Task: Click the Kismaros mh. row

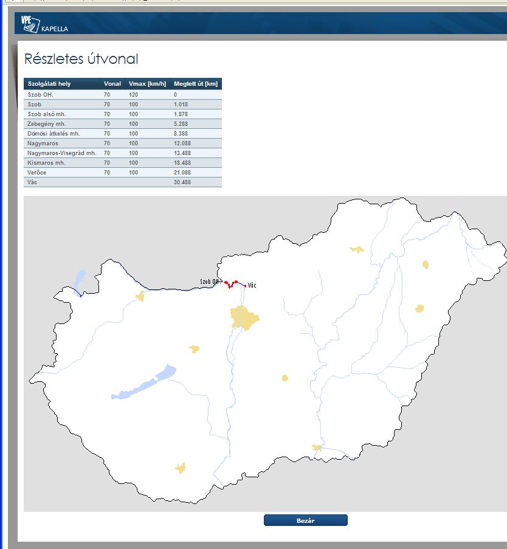Action: pos(123,162)
